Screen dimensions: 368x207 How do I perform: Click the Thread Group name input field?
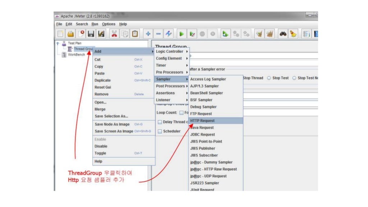coord(253,56)
